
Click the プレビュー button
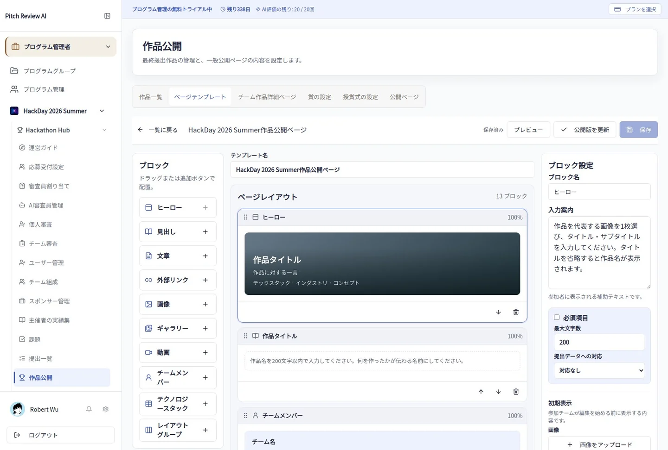click(x=528, y=130)
